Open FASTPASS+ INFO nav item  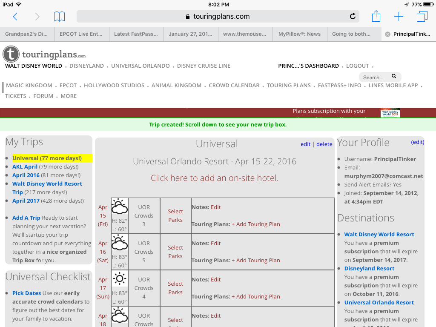pos(339,85)
